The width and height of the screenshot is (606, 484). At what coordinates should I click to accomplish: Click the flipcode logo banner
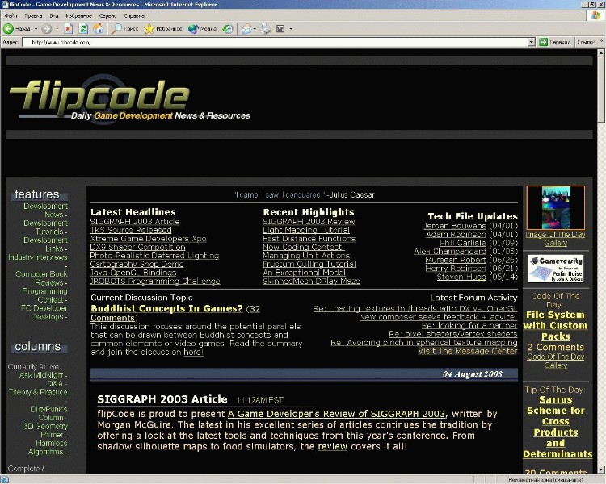pos(129,98)
